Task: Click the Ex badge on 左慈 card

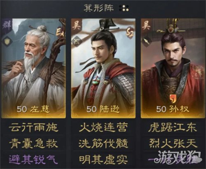Action: [60, 32]
